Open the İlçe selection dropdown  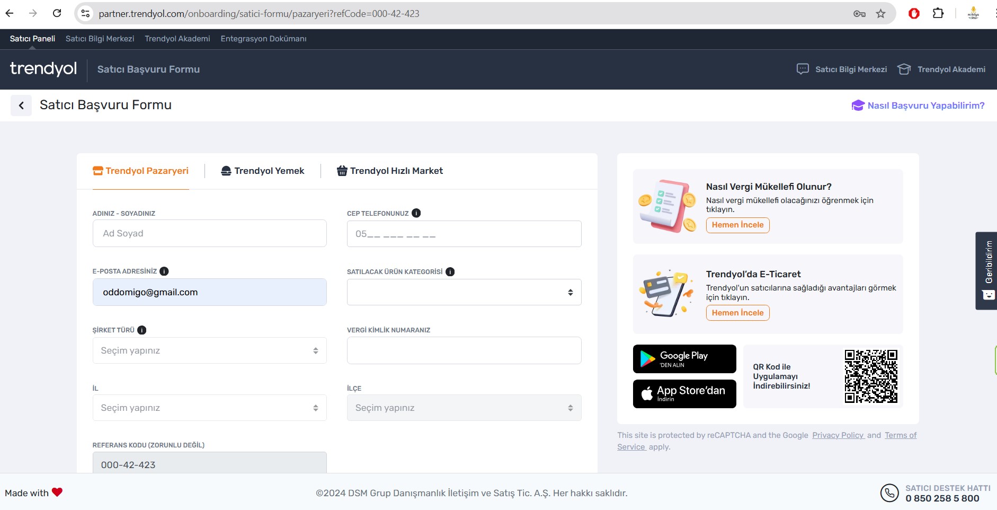[464, 408]
